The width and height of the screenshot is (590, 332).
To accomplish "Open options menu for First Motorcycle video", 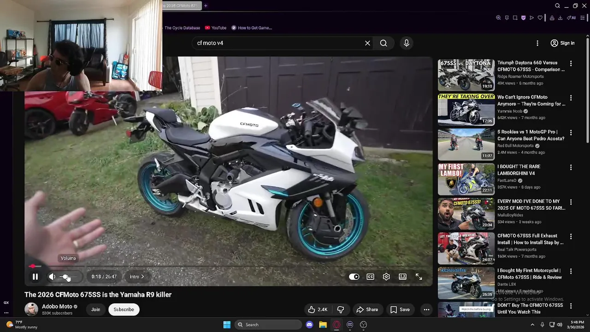I will pyautogui.click(x=571, y=271).
